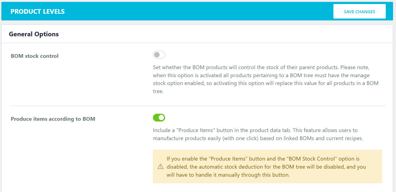Screen dimensions: 396x192
Task: Click the divider line between the two options
Action: coord(198,106)
